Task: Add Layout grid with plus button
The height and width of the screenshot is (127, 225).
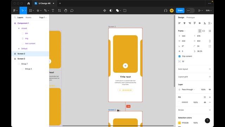Action: point(210,77)
